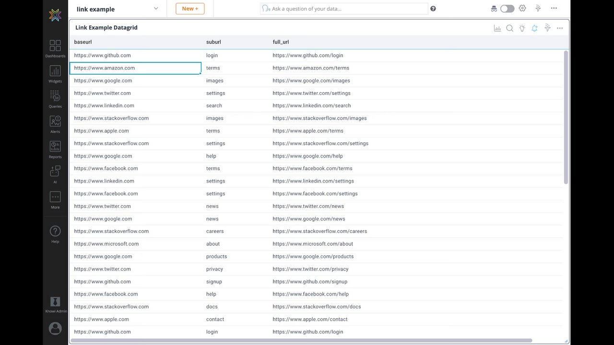The width and height of the screenshot is (614, 345).
Task: Click the widget lightbulb insights icon
Action: pyautogui.click(x=522, y=28)
